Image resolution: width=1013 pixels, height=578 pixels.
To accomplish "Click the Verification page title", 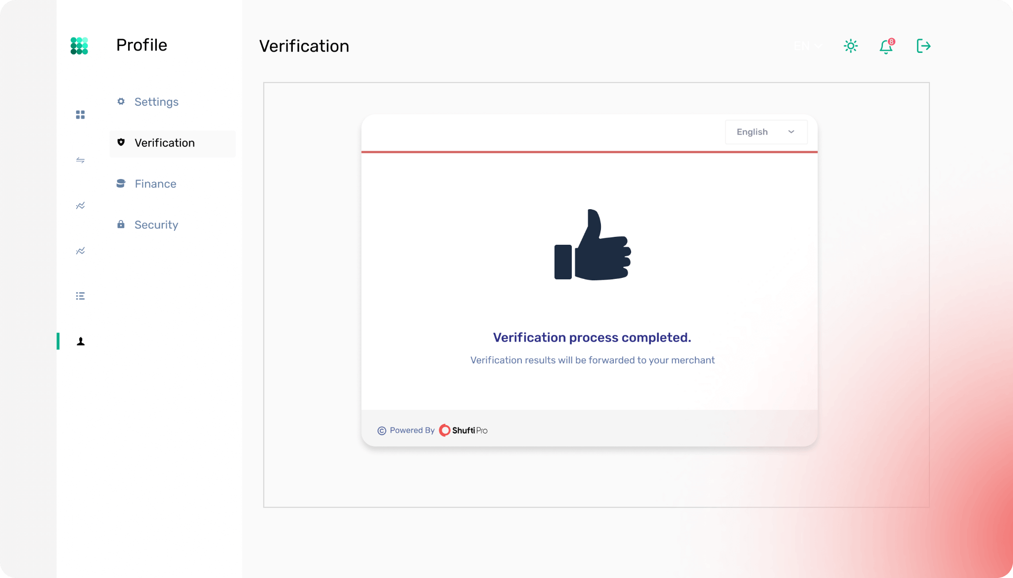I will coord(304,46).
